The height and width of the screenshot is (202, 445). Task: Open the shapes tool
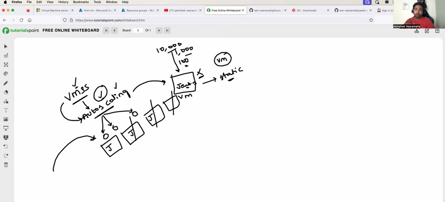click(6, 101)
